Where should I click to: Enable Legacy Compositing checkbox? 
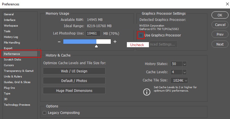pos(44,113)
